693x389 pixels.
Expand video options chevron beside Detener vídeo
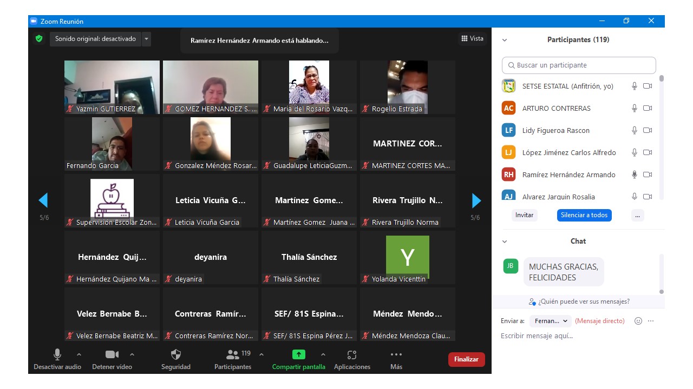coord(132,355)
